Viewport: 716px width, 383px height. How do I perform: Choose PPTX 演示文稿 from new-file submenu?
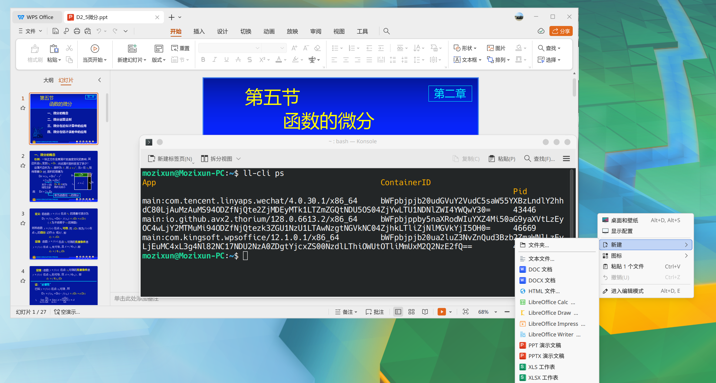click(557, 356)
